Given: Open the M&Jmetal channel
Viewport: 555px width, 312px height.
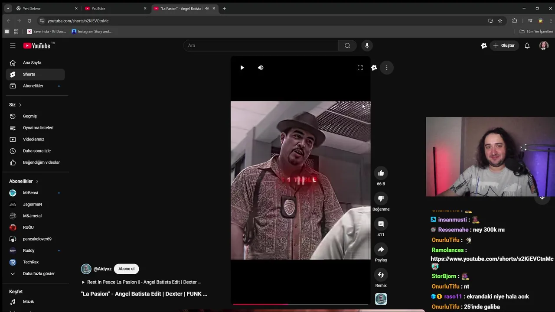Looking at the screenshot, I should tap(36, 216).
